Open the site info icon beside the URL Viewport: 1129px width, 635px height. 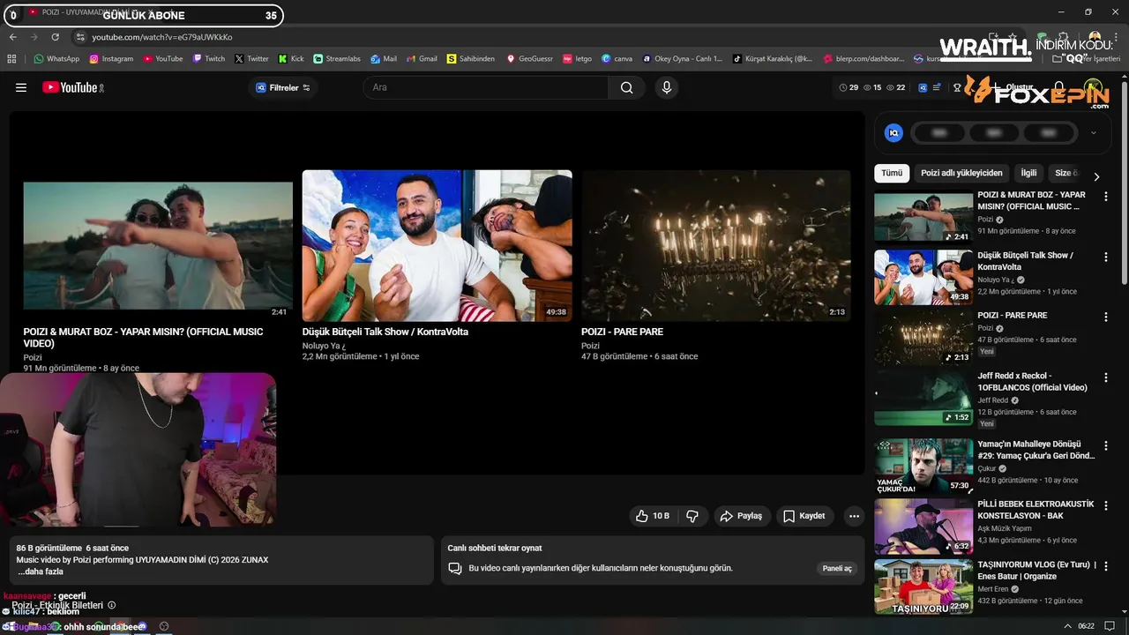80,37
